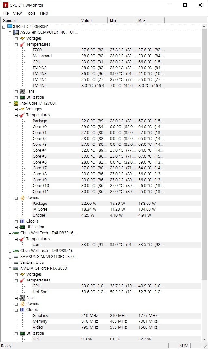Click the Max column header
208x349 pixels.
coord(150,20)
